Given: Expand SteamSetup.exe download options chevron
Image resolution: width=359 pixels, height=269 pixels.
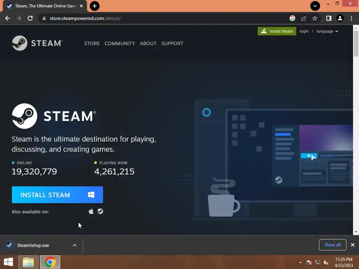Looking at the screenshot, I should [x=75, y=245].
